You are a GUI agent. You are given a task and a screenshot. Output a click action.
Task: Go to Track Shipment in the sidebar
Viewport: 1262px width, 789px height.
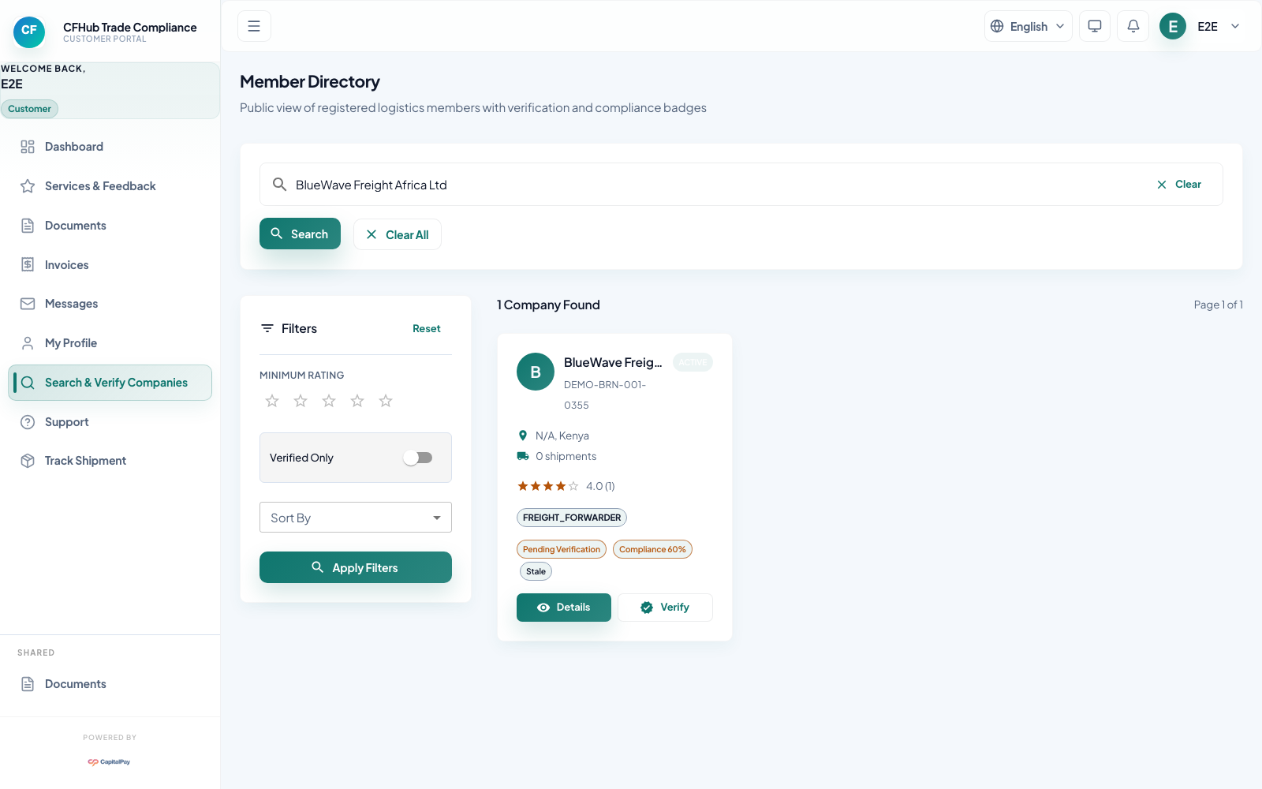85,461
